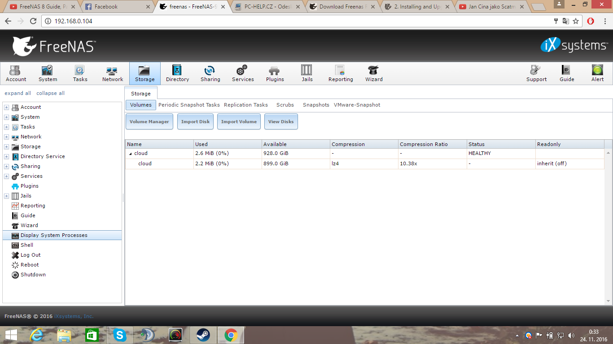Bookmark this page with the star icon
The height and width of the screenshot is (344, 613).
(x=576, y=21)
